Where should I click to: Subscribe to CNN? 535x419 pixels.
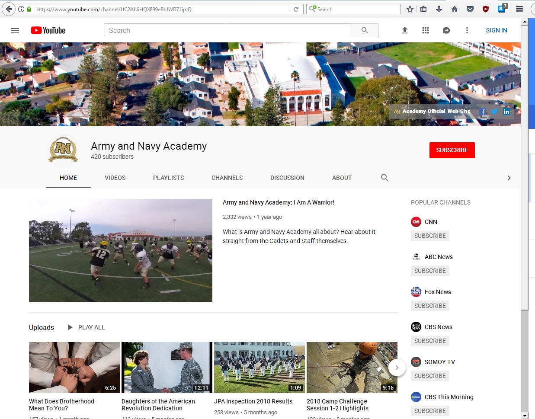pos(430,236)
